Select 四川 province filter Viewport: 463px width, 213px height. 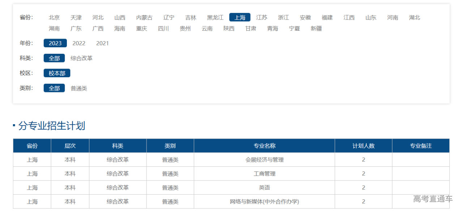(163, 28)
